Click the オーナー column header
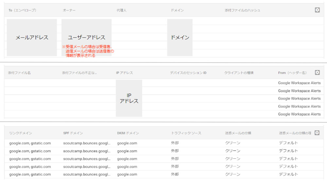 pos(69,10)
